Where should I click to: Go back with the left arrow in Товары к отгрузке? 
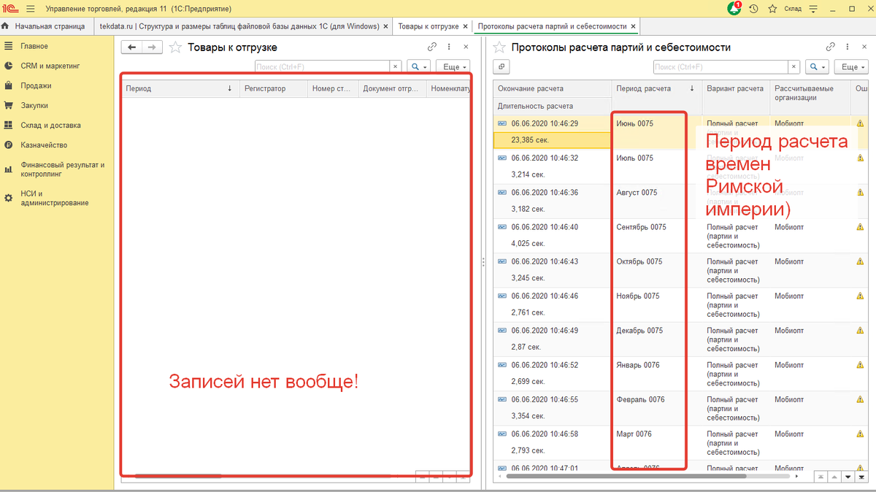click(131, 47)
